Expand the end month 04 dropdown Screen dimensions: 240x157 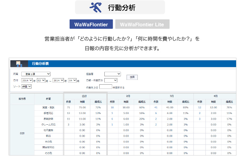coord(72,80)
